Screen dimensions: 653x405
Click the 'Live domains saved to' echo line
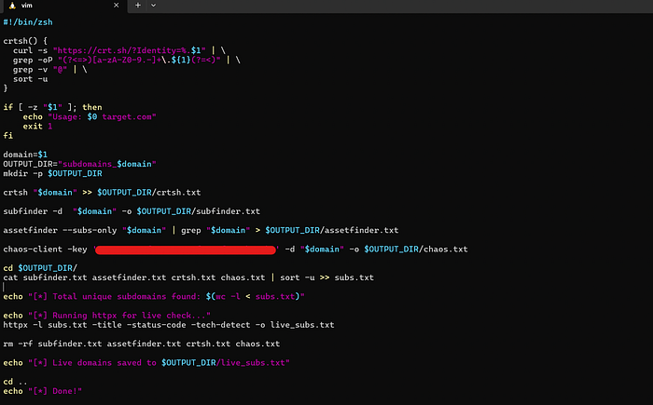click(146, 363)
